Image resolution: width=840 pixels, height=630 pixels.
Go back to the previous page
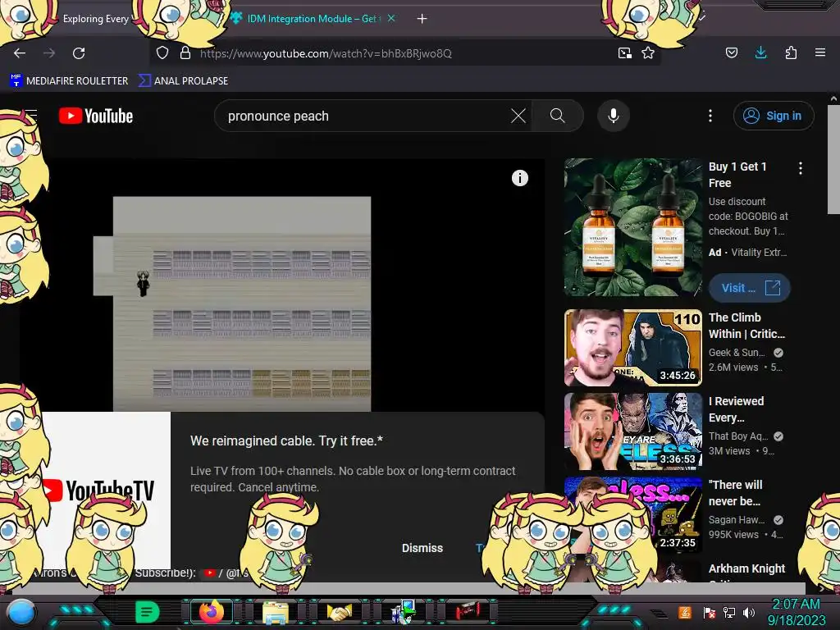pyautogui.click(x=20, y=53)
